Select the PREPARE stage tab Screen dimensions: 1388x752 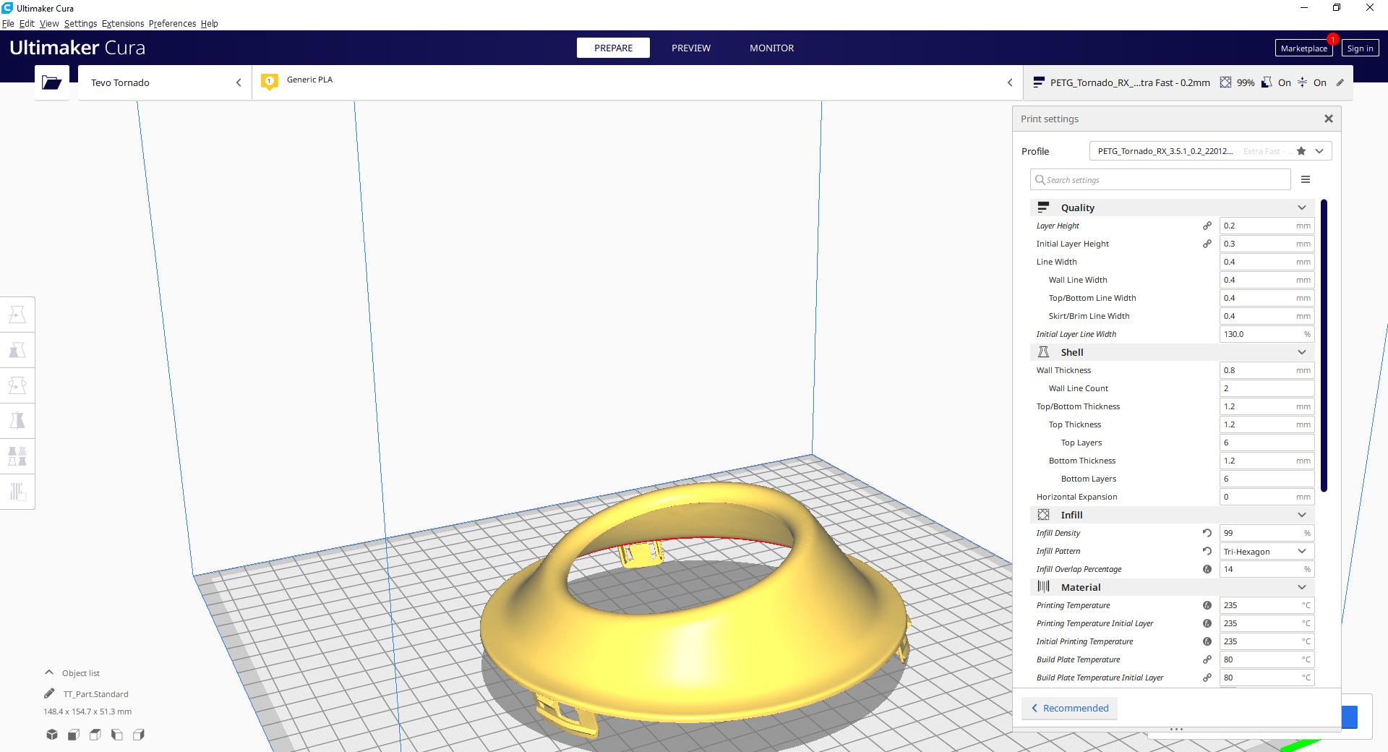tap(613, 48)
